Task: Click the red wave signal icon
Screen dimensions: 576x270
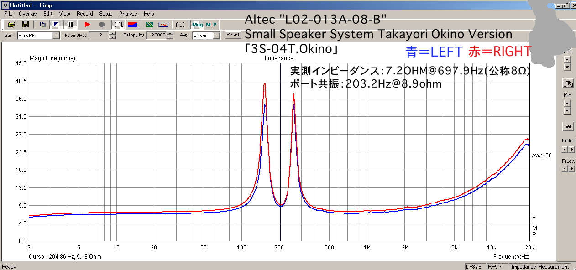Action: (x=163, y=24)
